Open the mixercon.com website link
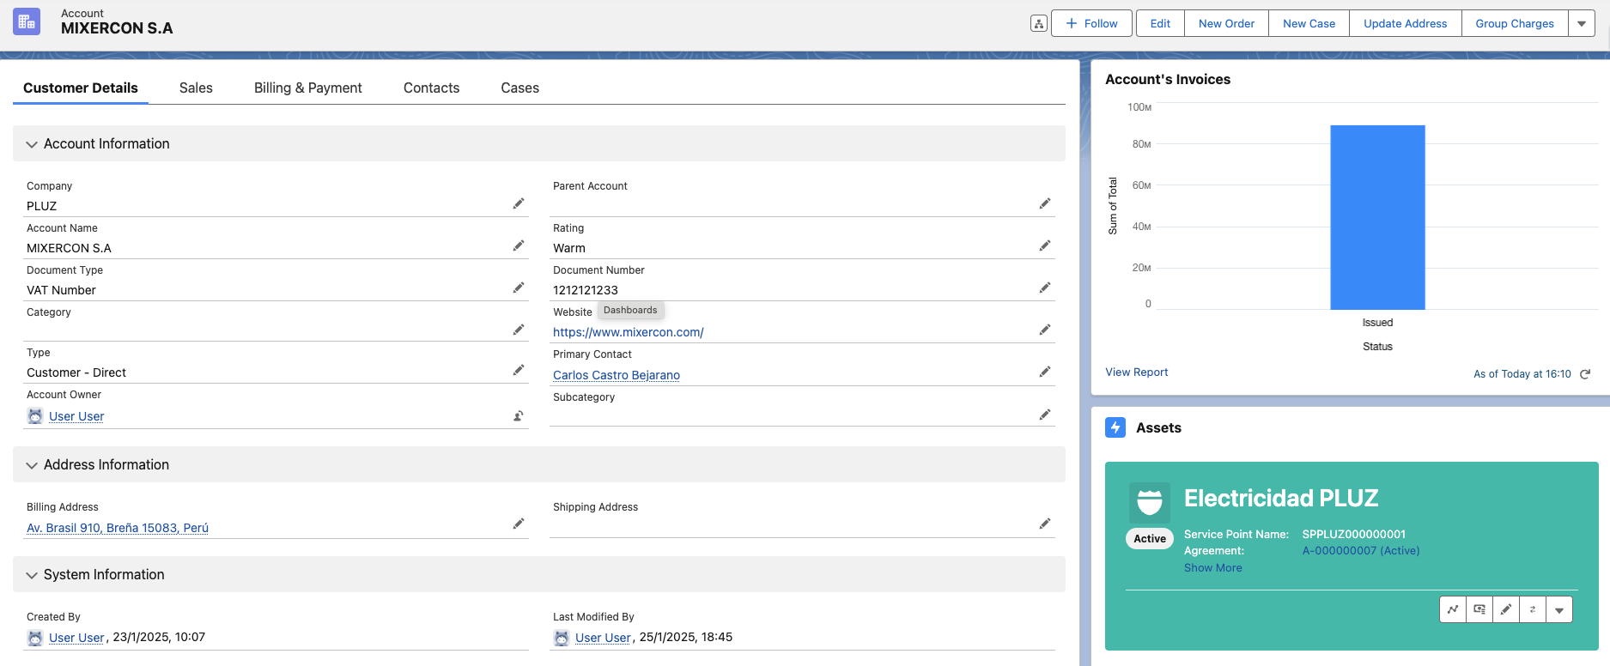 tap(628, 332)
